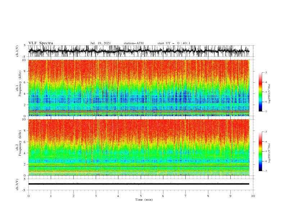Click the '-3' tick on ch.1 color bar
This screenshot has width=285, height=220.
[266, 72]
